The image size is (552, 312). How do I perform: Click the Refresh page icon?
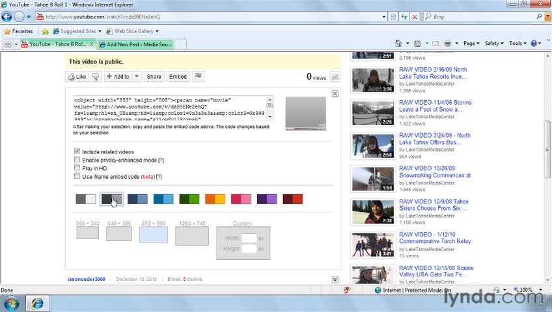(x=404, y=16)
